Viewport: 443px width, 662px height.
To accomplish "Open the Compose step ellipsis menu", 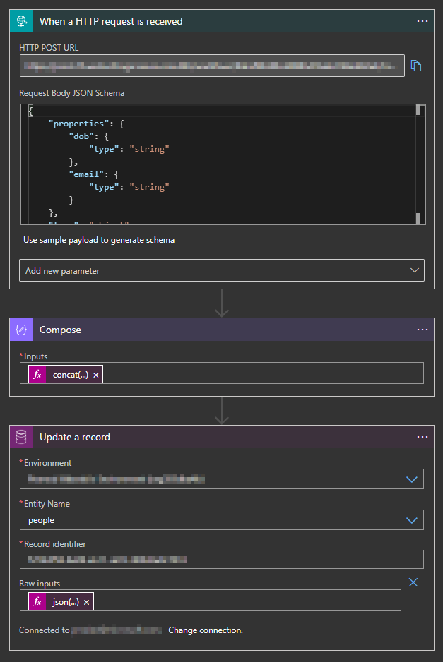I will tap(423, 330).
